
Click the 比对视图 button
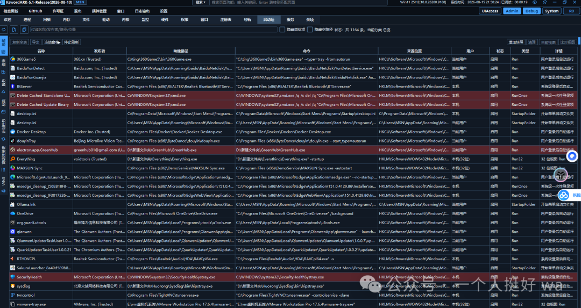tap(568, 42)
